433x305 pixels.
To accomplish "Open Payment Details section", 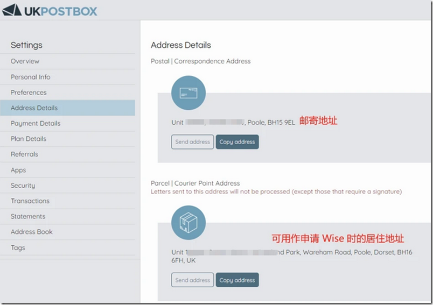I will point(36,123).
